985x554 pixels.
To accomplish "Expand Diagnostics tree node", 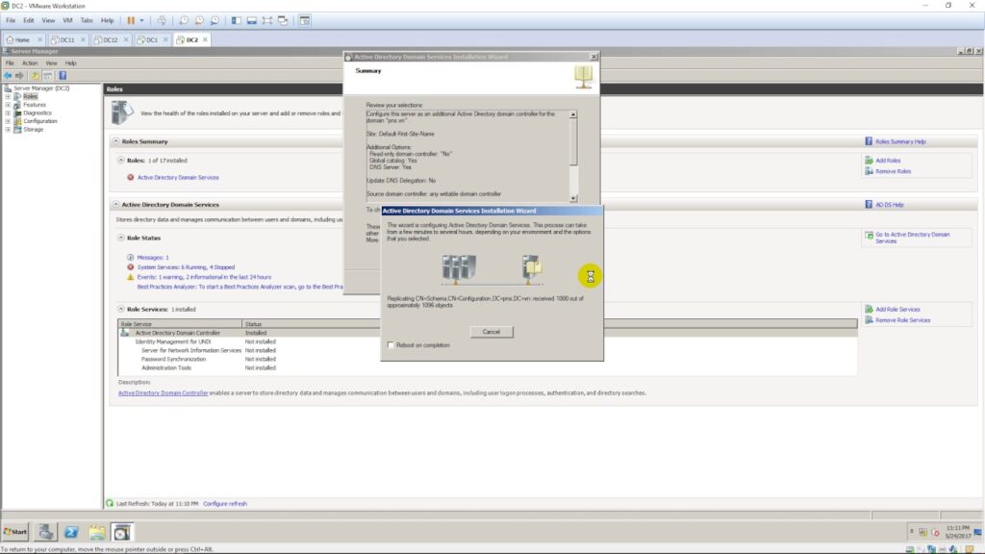I will 8,113.
